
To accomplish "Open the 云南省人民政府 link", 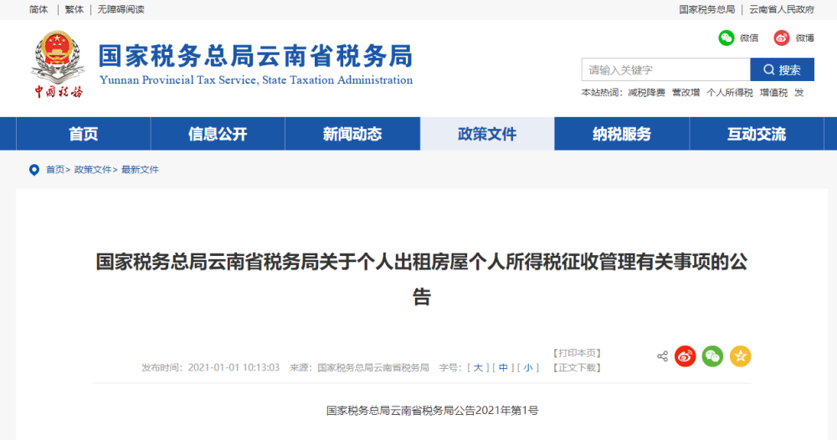I will (782, 9).
